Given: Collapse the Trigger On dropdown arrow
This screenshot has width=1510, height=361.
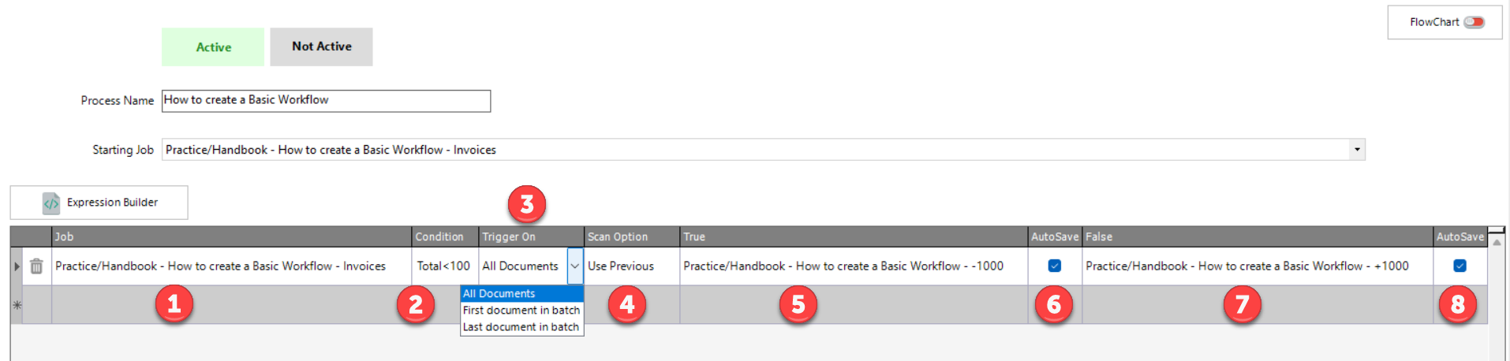Looking at the screenshot, I should point(574,266).
